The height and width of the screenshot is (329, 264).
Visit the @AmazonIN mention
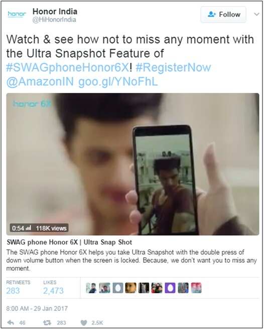tap(40, 82)
